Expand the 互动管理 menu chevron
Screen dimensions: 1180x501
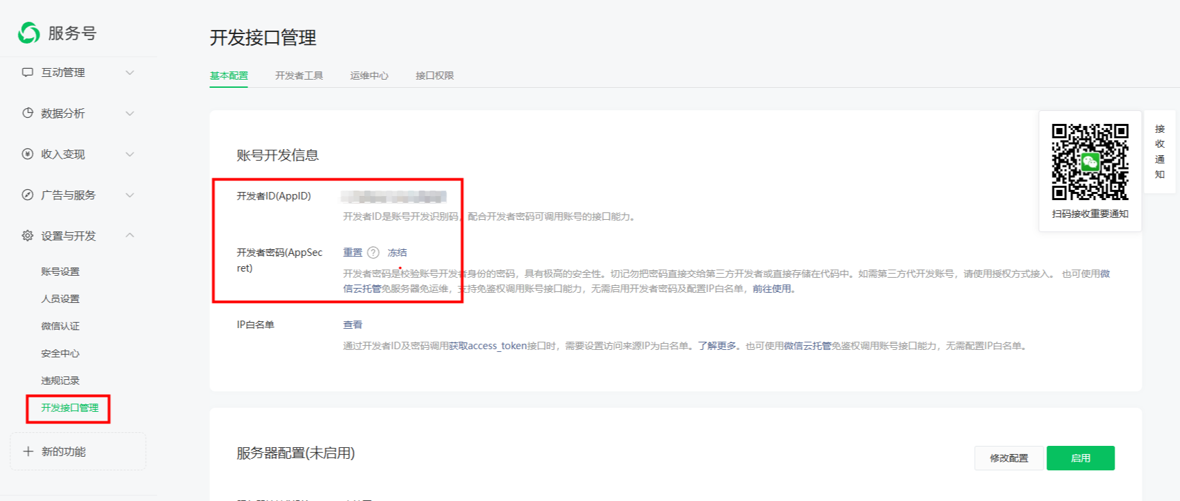click(130, 72)
